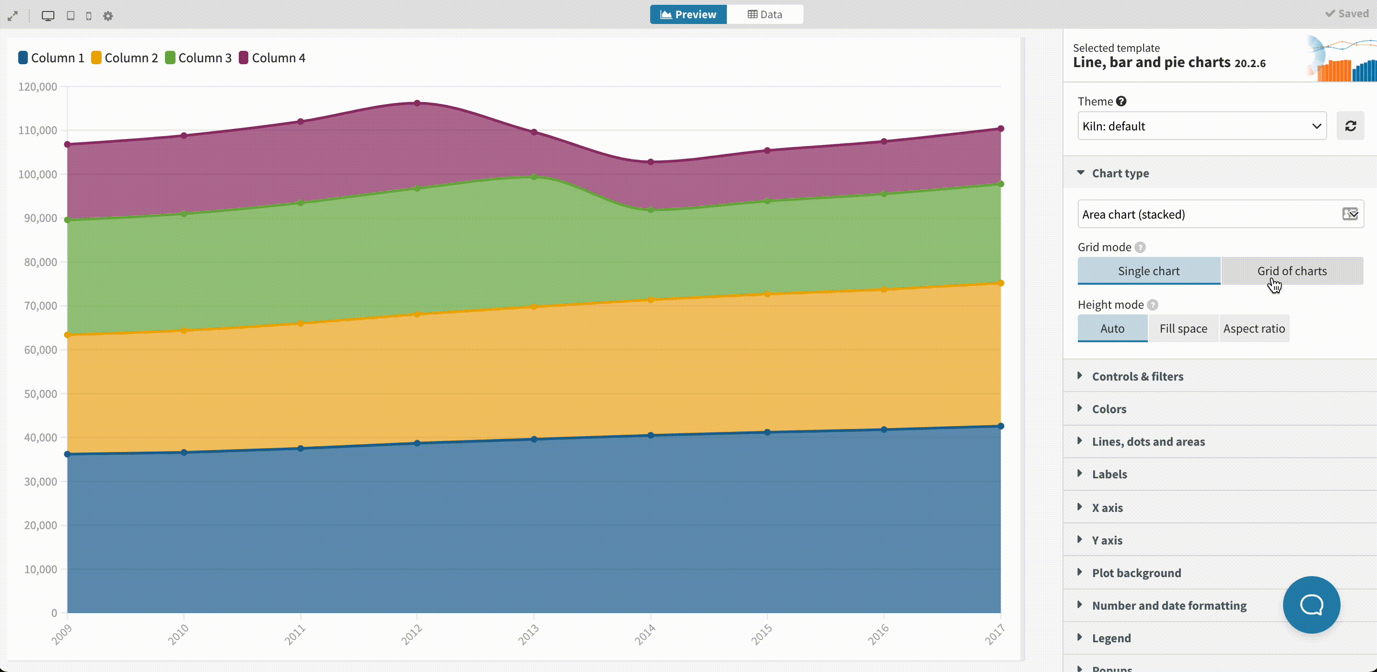The width and height of the screenshot is (1377, 672).
Task: Open Area chart (stacked) type dropdown
Action: [x=1220, y=214]
